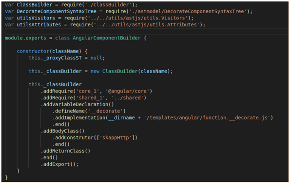
Task: Click the '.addBodyClass()' call
Action: (x=62, y=131)
